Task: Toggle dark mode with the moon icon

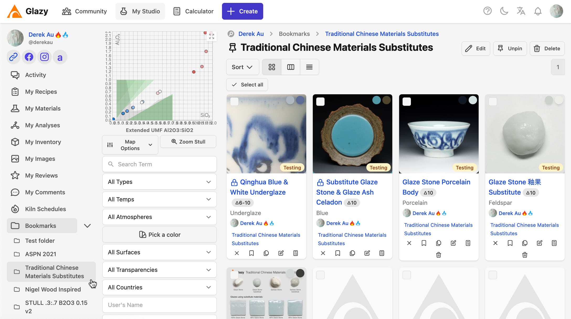Action: [x=504, y=11]
